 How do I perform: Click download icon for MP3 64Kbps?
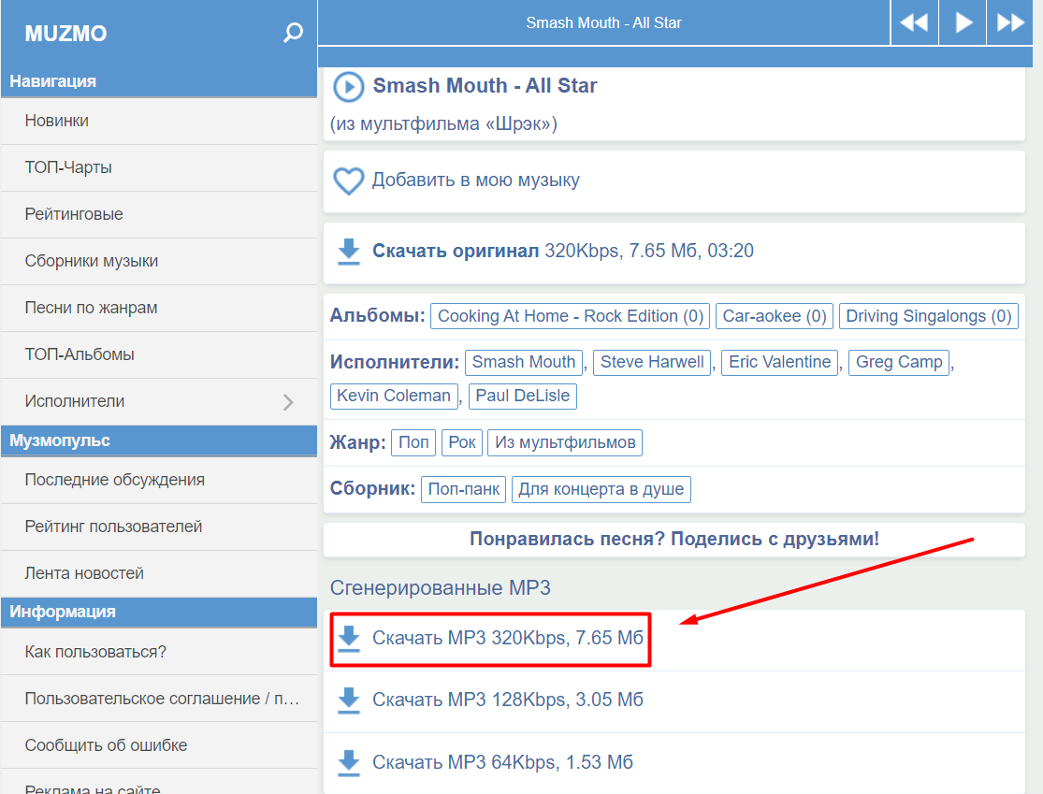tap(348, 762)
